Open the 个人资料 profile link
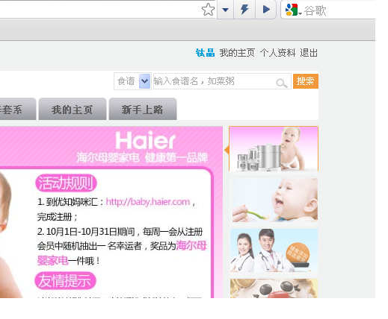This screenshot has height=319, width=388. point(277,53)
